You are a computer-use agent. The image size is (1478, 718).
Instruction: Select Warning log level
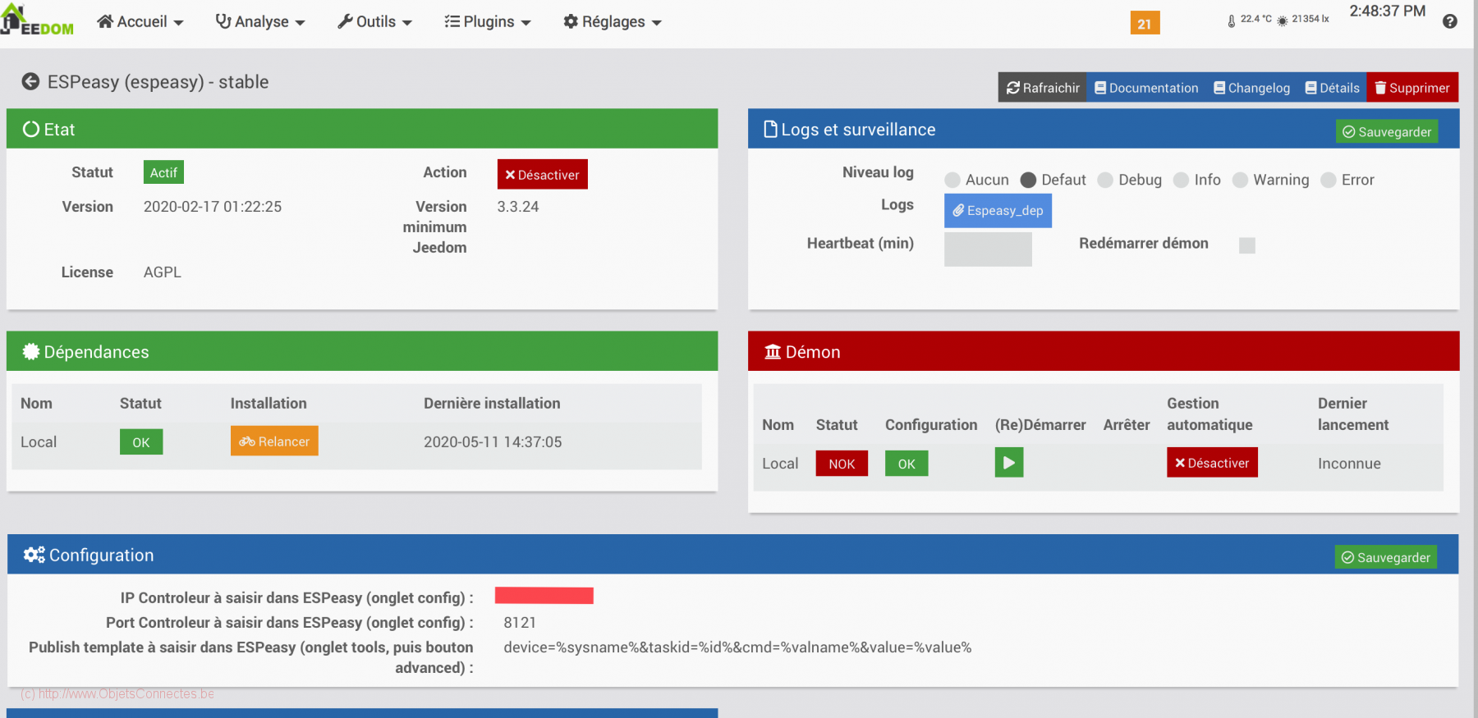pos(1240,180)
